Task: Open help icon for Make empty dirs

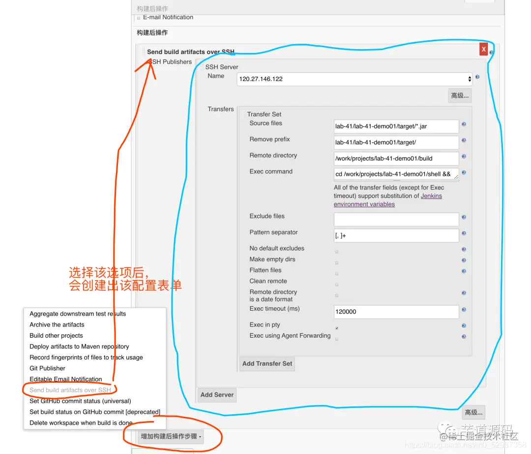Action: (464, 260)
